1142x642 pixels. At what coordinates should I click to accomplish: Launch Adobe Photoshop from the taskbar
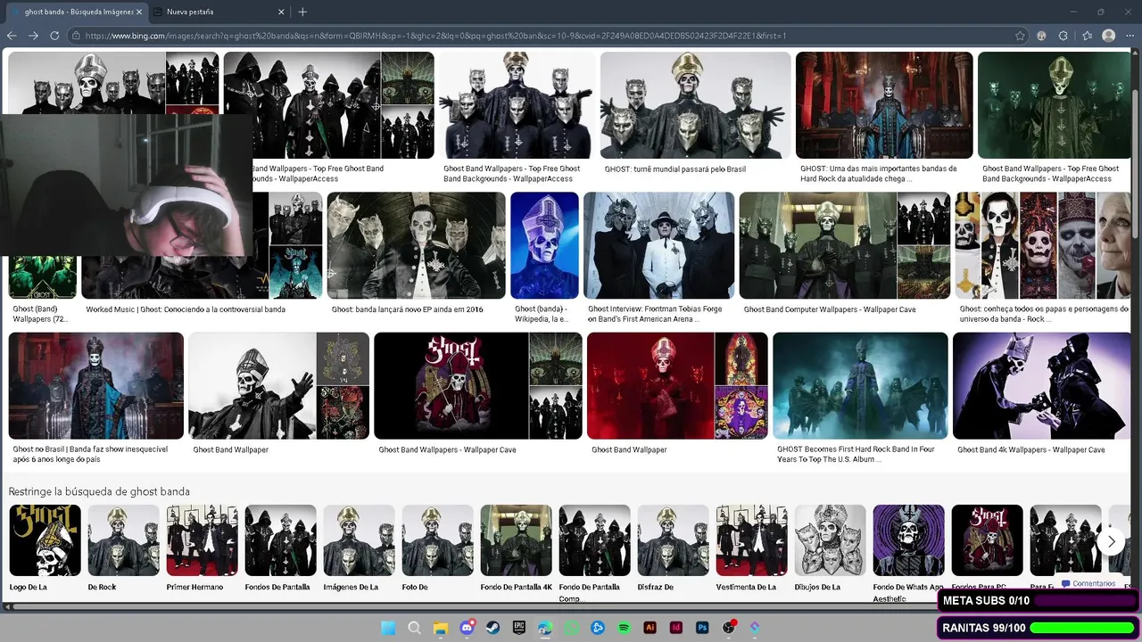702,628
